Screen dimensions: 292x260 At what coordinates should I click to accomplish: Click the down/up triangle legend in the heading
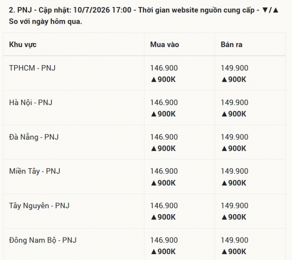(x=270, y=10)
